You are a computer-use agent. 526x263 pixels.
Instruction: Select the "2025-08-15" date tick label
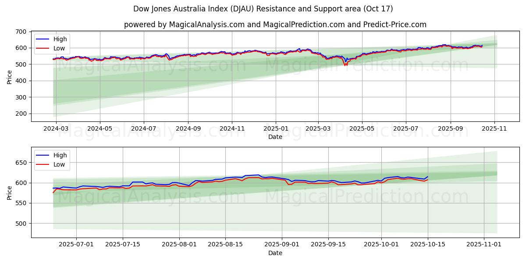225,245
